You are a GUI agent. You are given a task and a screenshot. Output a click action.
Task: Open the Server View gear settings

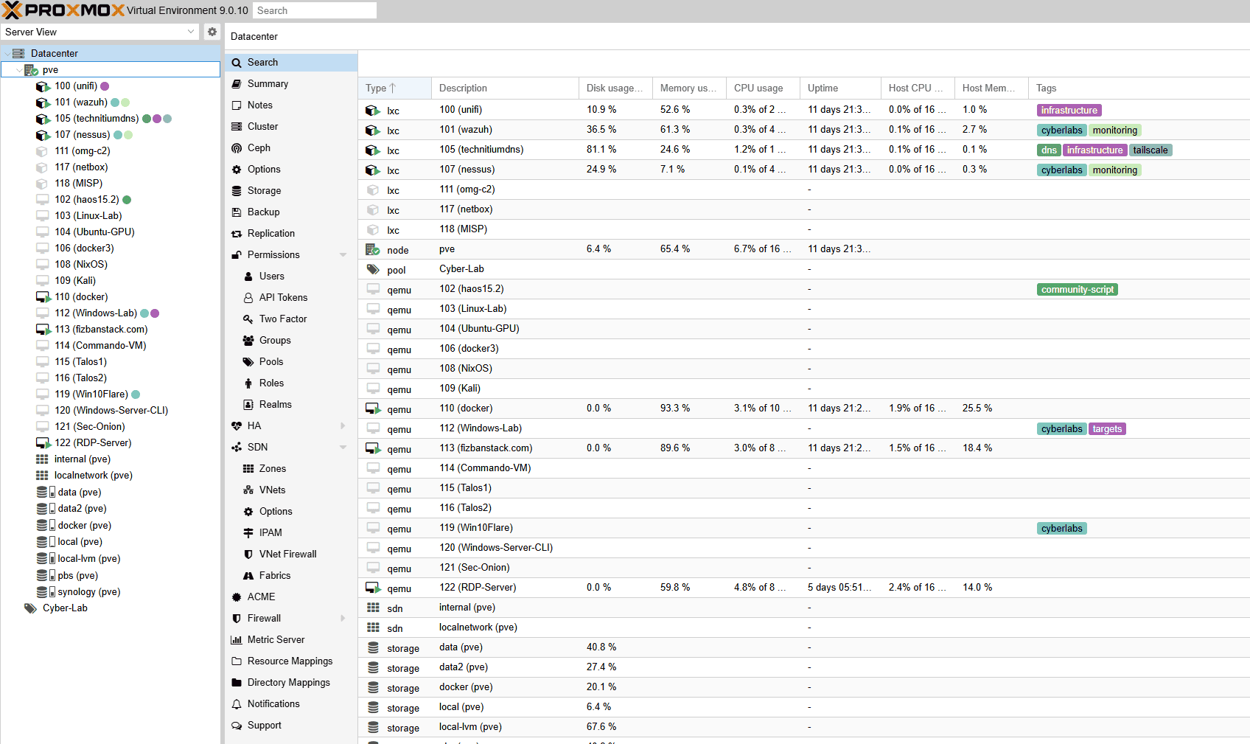coord(212,32)
